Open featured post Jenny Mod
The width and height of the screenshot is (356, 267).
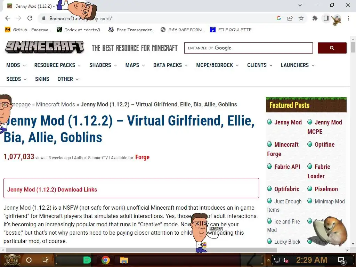(288, 122)
